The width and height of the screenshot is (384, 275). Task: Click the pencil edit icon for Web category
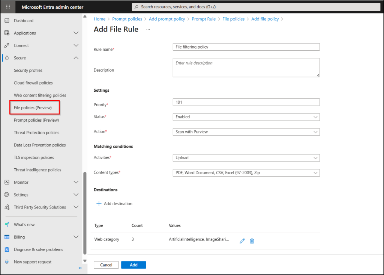tap(242, 241)
